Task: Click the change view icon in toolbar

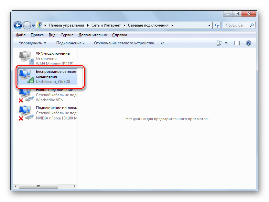Action: click(219, 43)
